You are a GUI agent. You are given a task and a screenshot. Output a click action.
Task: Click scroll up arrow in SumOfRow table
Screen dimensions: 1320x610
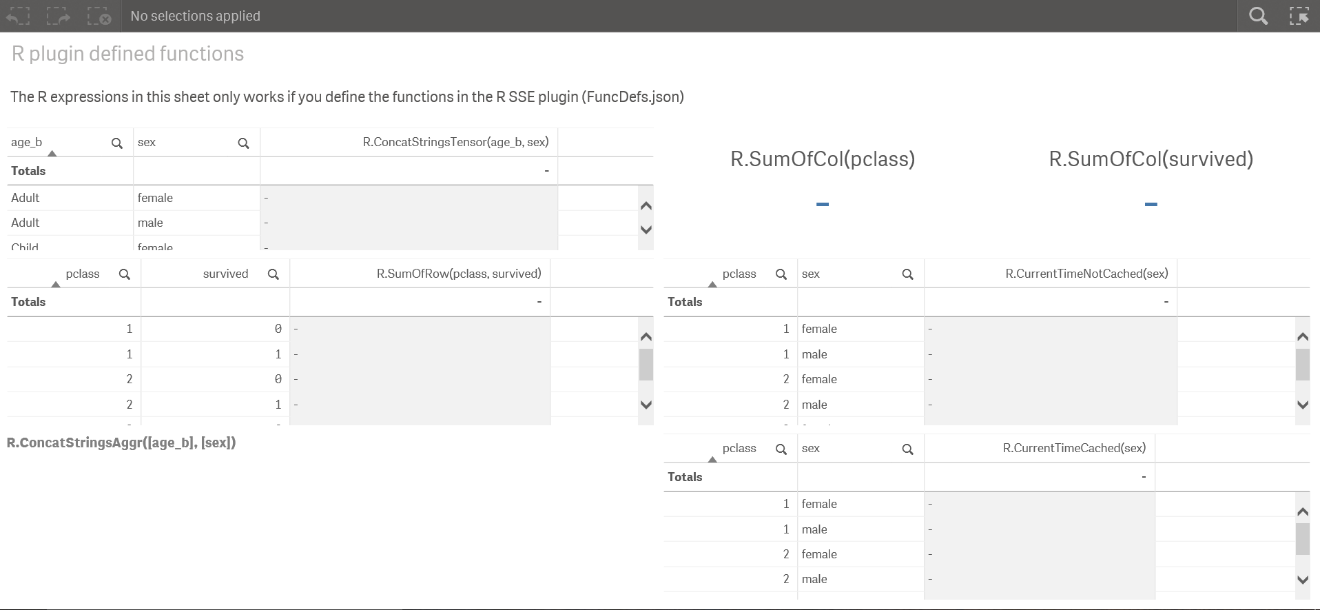[646, 337]
